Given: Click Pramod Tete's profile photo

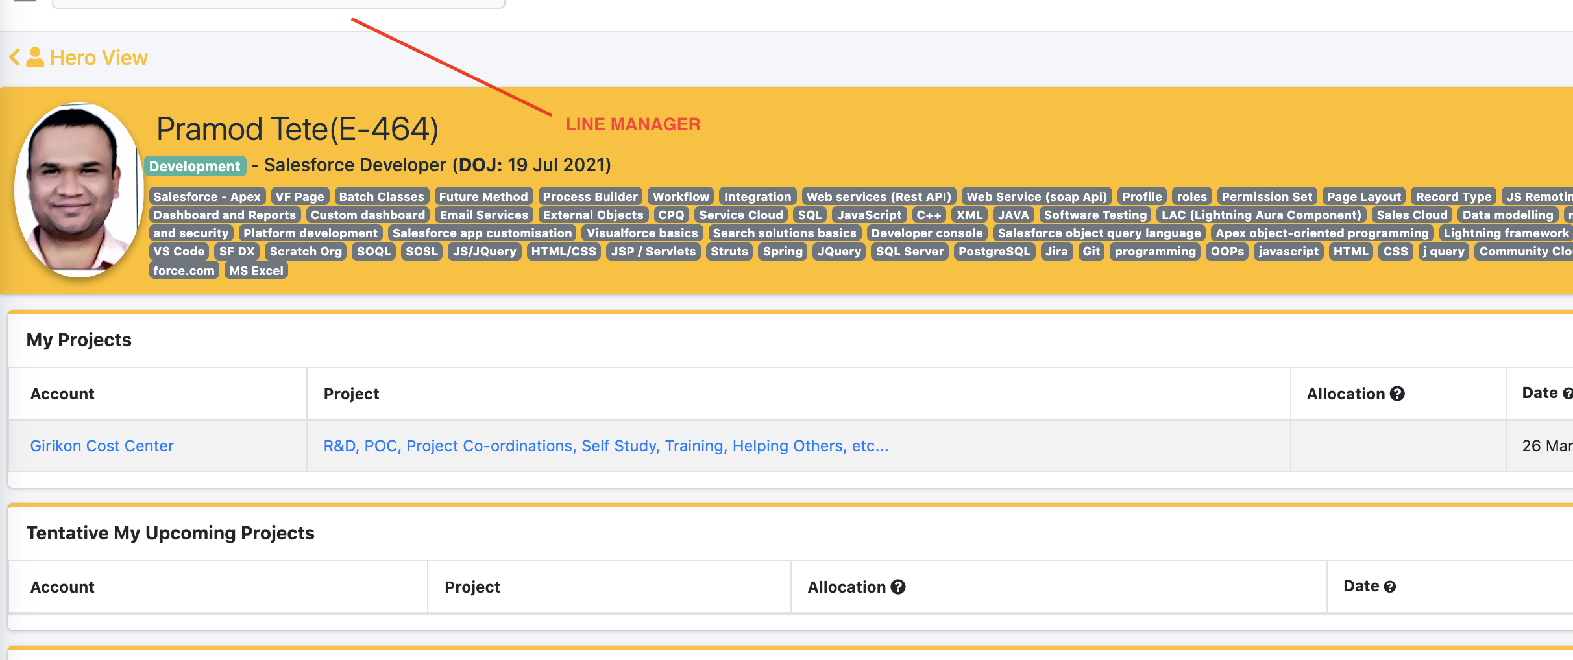Looking at the screenshot, I should tap(79, 190).
